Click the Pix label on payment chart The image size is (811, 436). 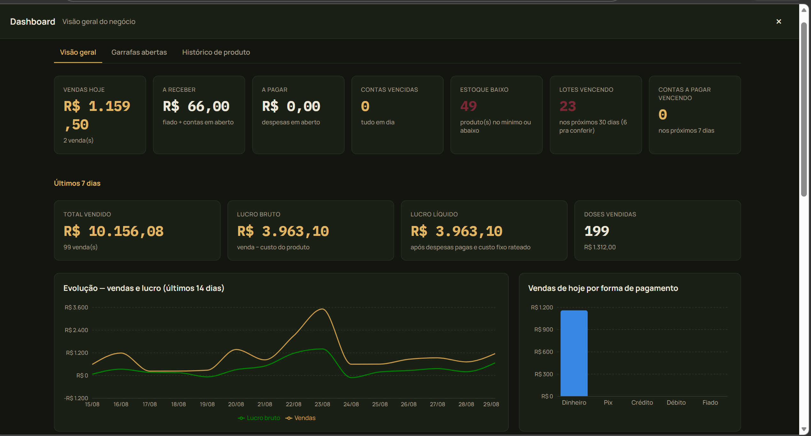[x=608, y=403]
